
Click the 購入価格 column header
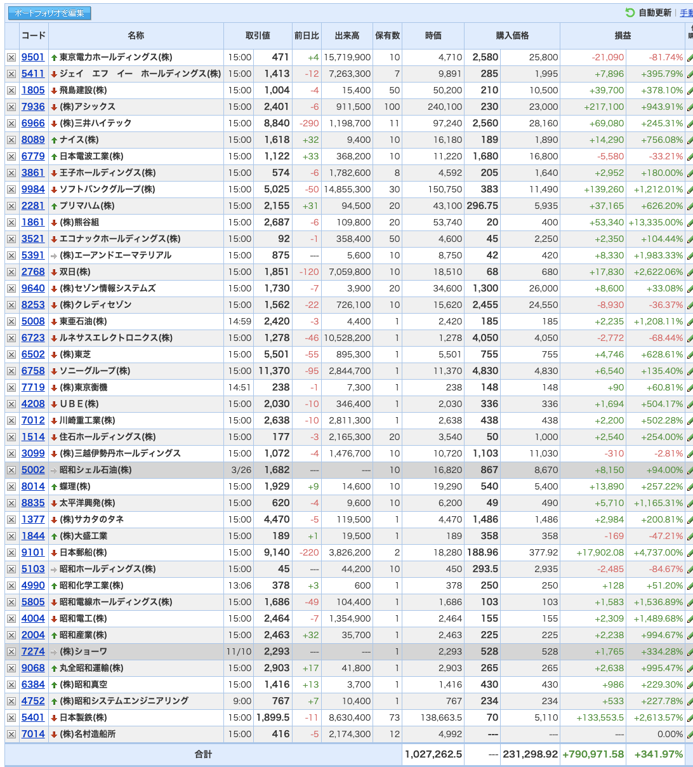pyautogui.click(x=512, y=36)
